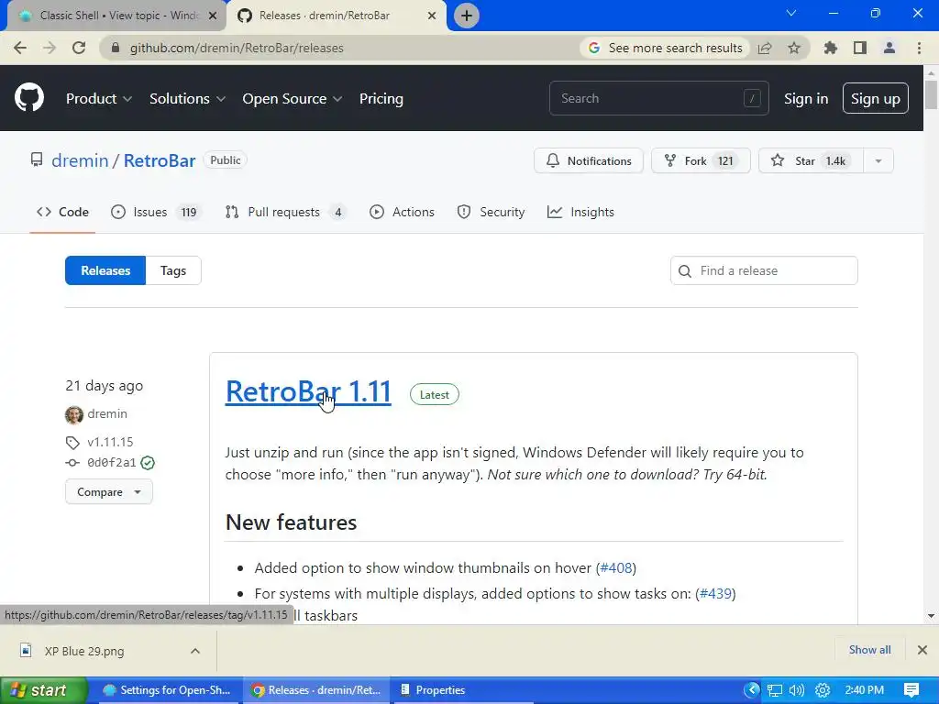939x704 pixels.
Task: Click the GitHub Octocat logo
Action: pyautogui.click(x=28, y=98)
